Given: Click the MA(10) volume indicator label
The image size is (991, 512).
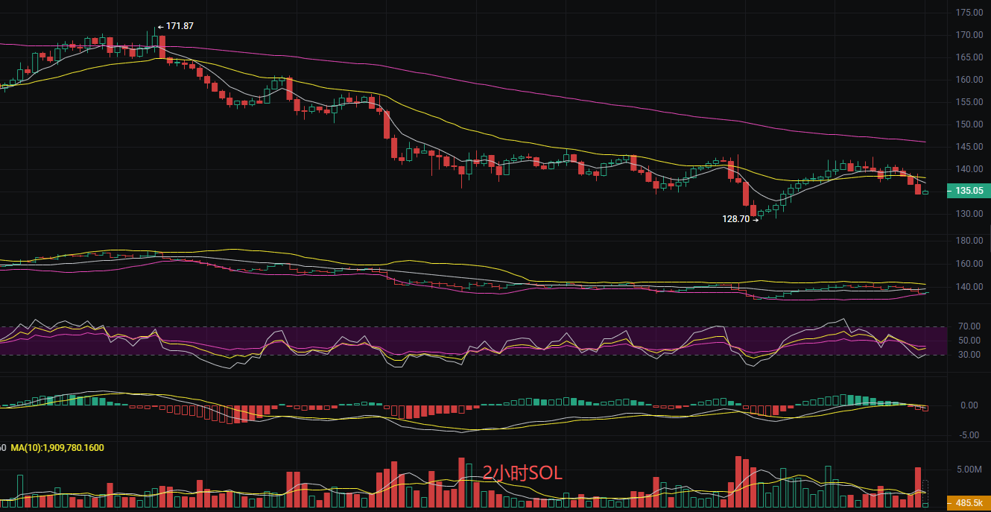Looking at the screenshot, I should (57, 448).
